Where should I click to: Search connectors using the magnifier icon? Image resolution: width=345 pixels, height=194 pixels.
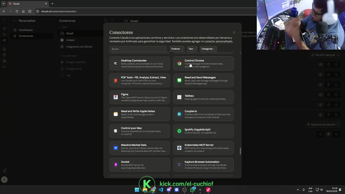106,21
